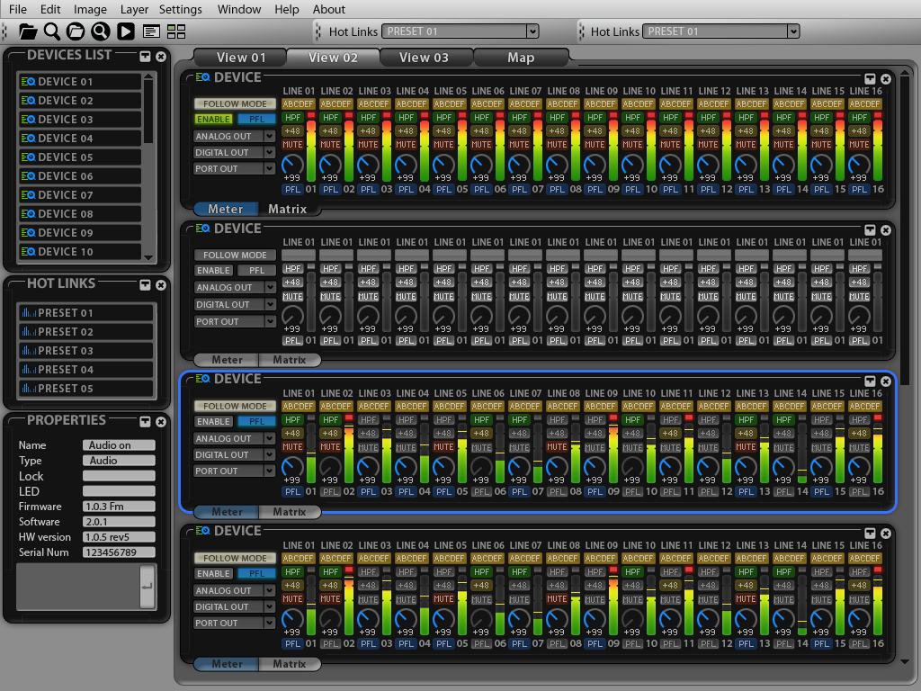The image size is (921, 691).
Task: Open the File menu
Action: [x=18, y=9]
